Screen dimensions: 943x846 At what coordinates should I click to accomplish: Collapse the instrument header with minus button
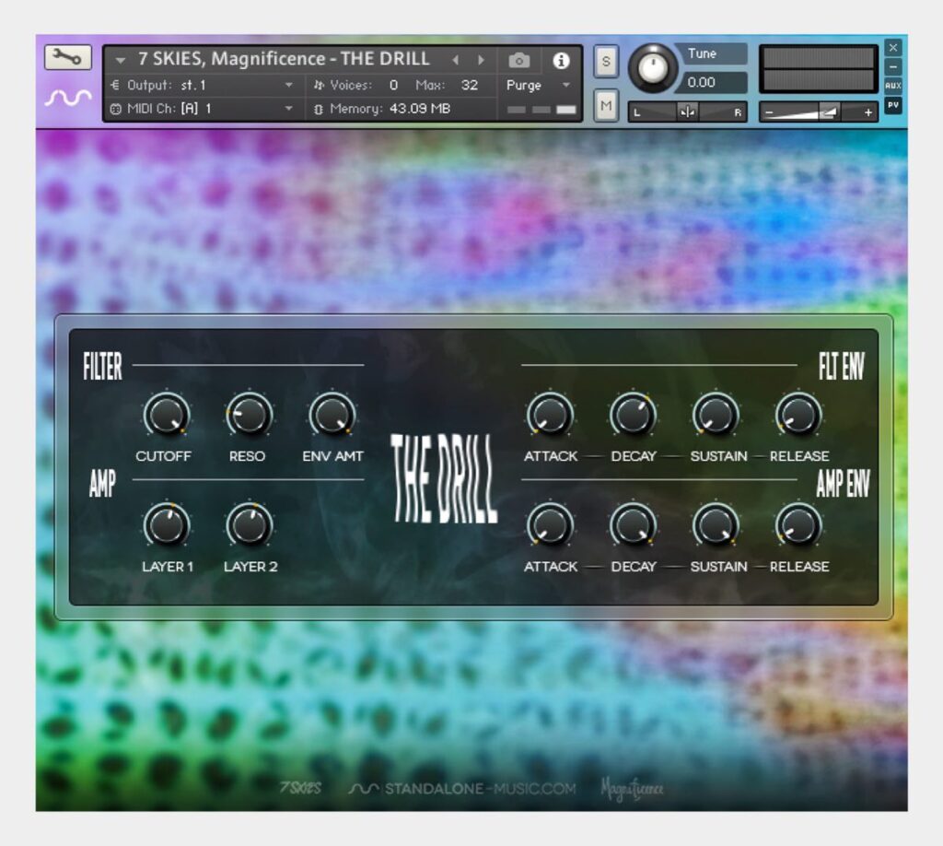pos(892,65)
